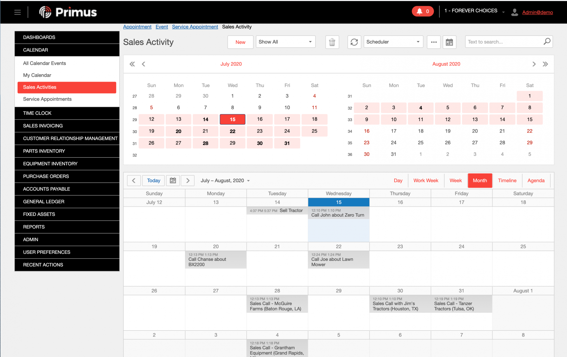Expand the ADMIN section
Screen dimensions: 567x357
tap(67, 240)
